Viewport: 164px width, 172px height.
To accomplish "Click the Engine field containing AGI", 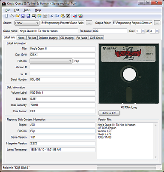I will (x=63, y=125).
